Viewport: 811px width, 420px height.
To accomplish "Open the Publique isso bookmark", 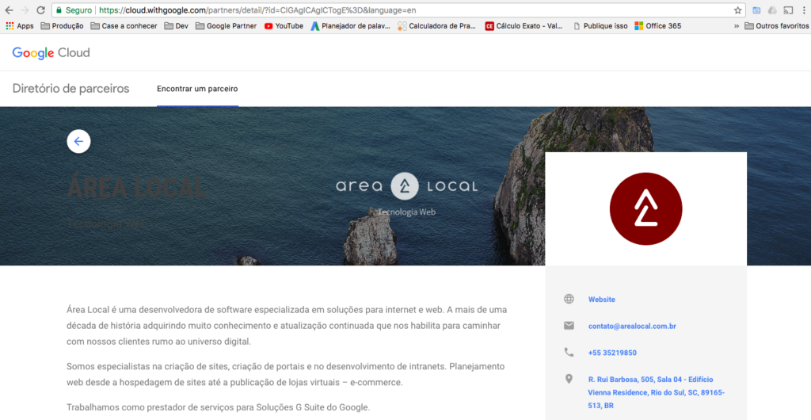I will (x=600, y=26).
